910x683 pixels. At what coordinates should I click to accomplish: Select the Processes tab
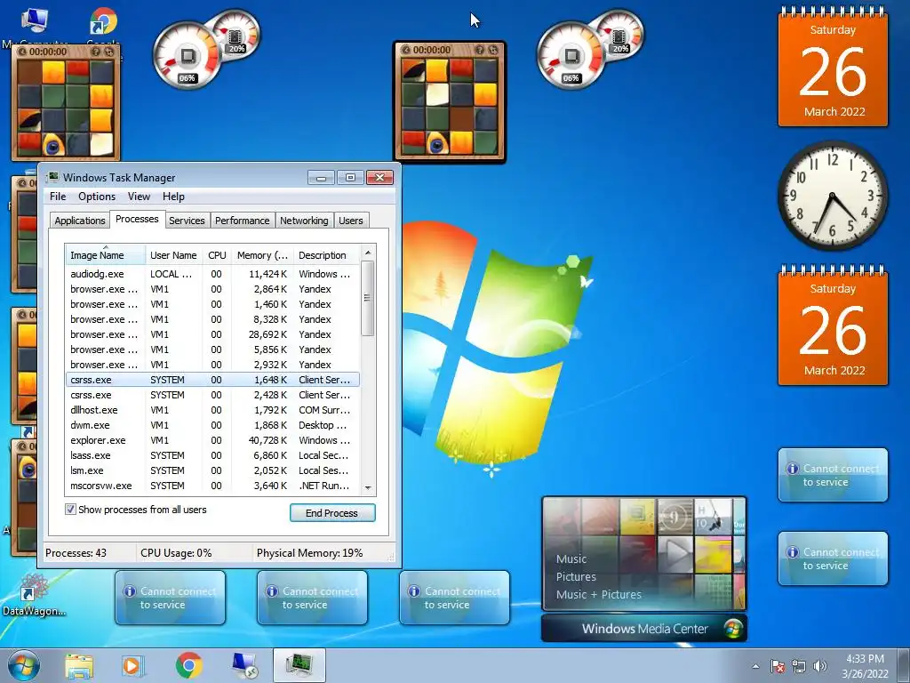pyautogui.click(x=137, y=219)
